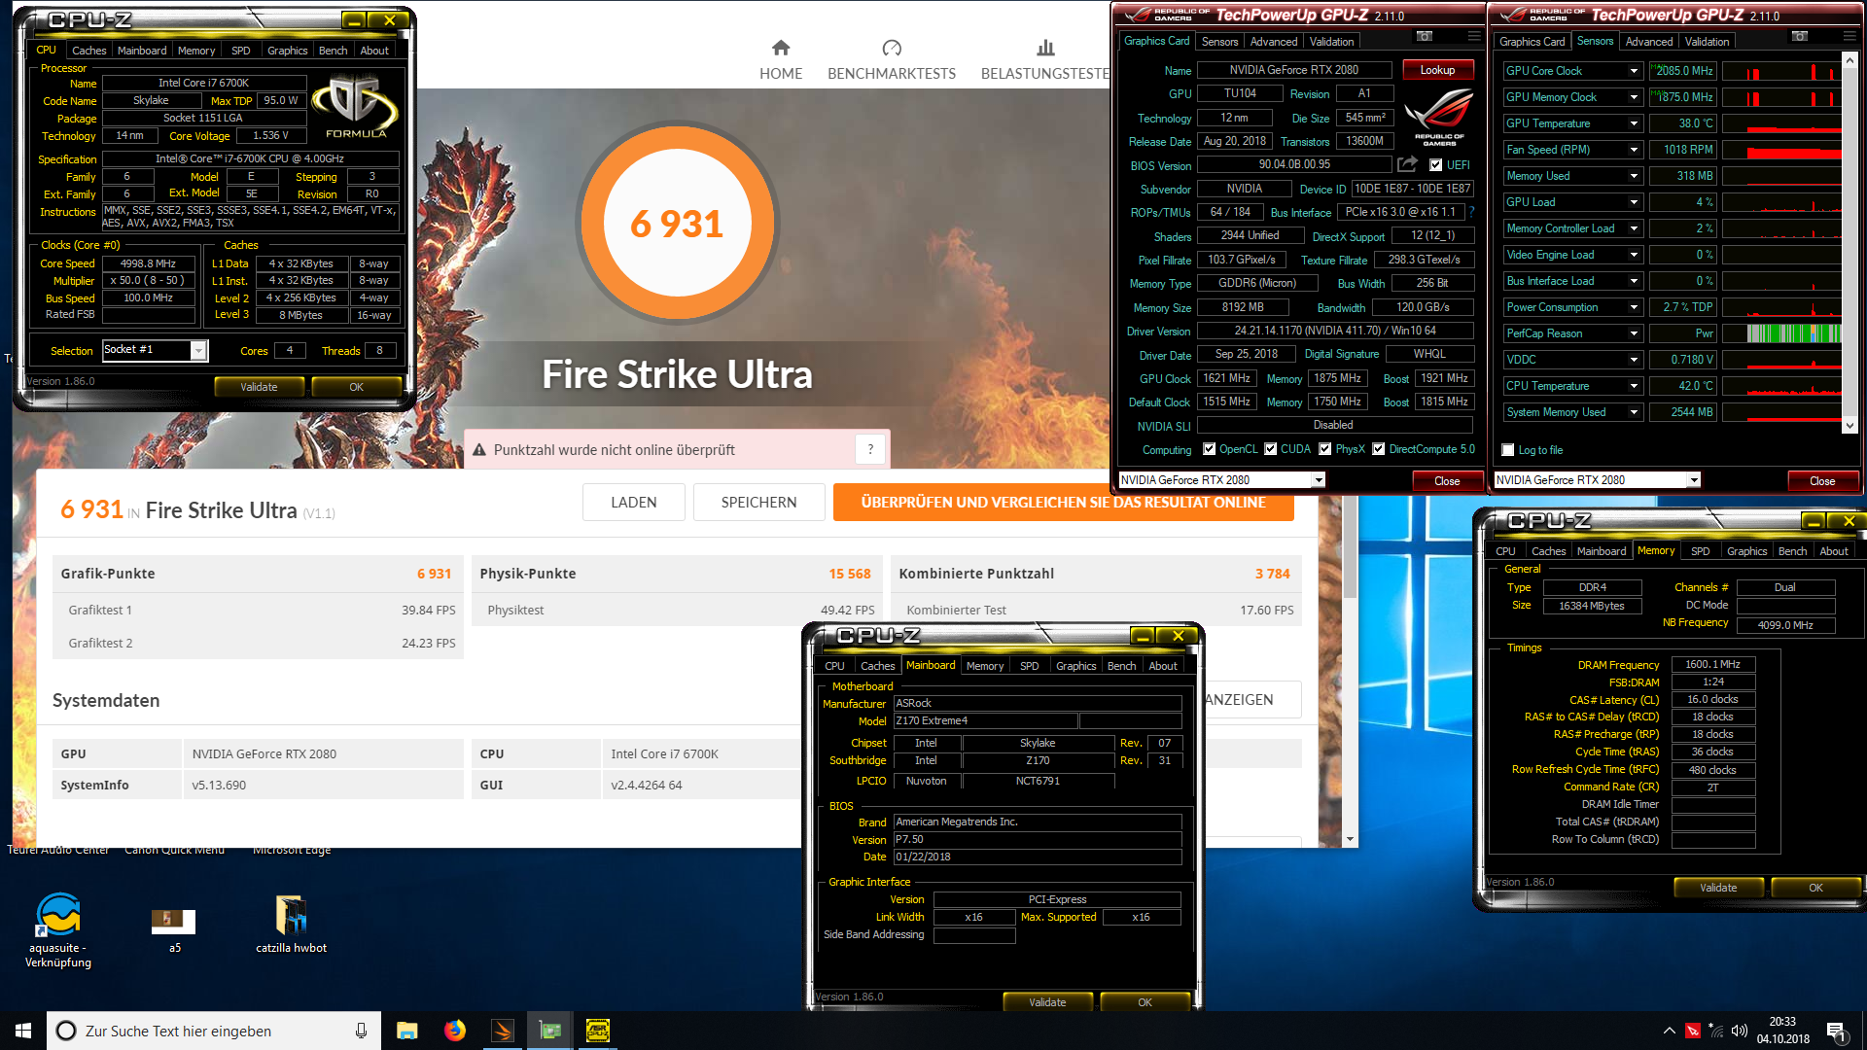This screenshot has width=1867, height=1050.
Task: Click the 3DMark results vertical scrollbar thumb
Action: pos(1350,544)
